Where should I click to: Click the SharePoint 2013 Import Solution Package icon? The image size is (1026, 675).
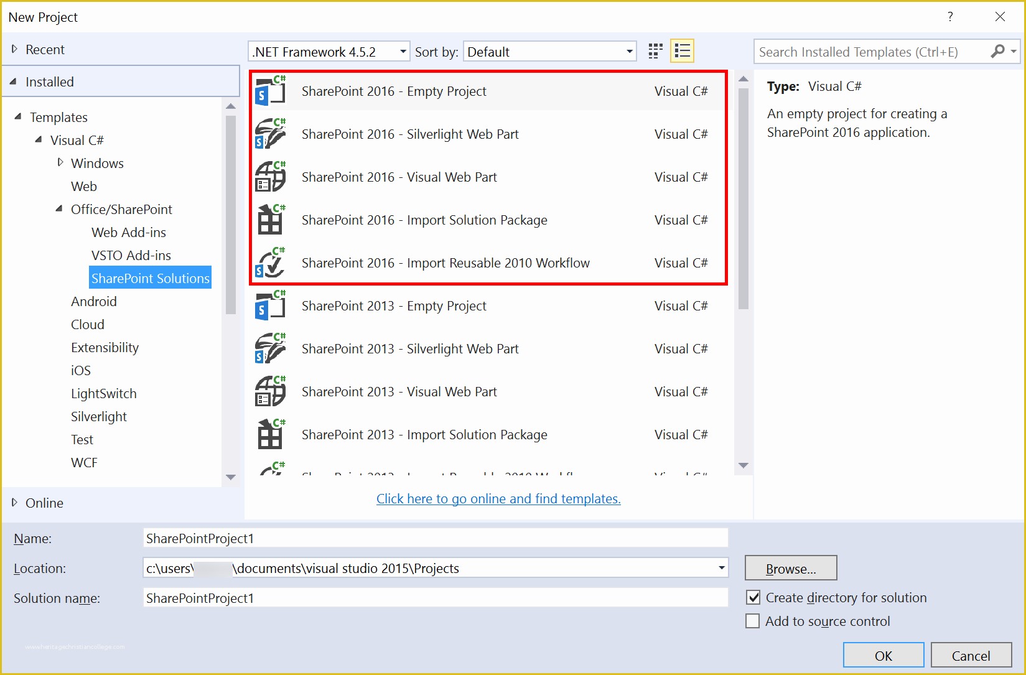coord(270,434)
